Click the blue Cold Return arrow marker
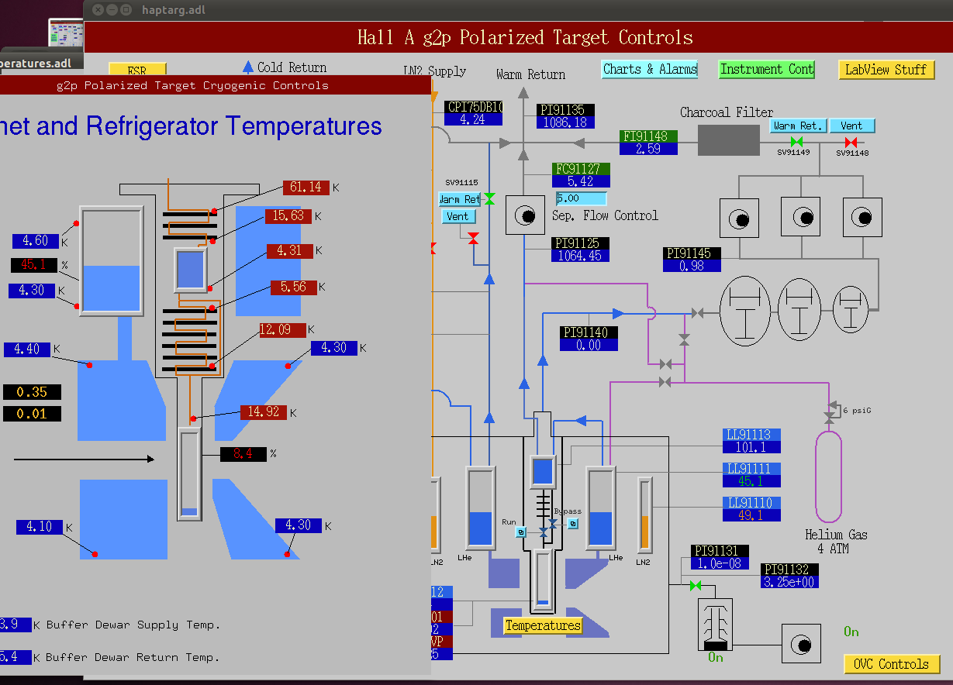 [x=248, y=67]
